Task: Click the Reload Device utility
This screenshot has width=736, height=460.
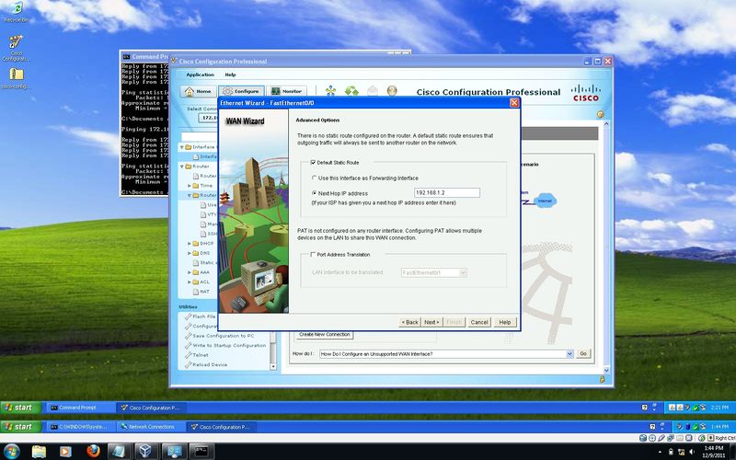Action: tap(206, 364)
